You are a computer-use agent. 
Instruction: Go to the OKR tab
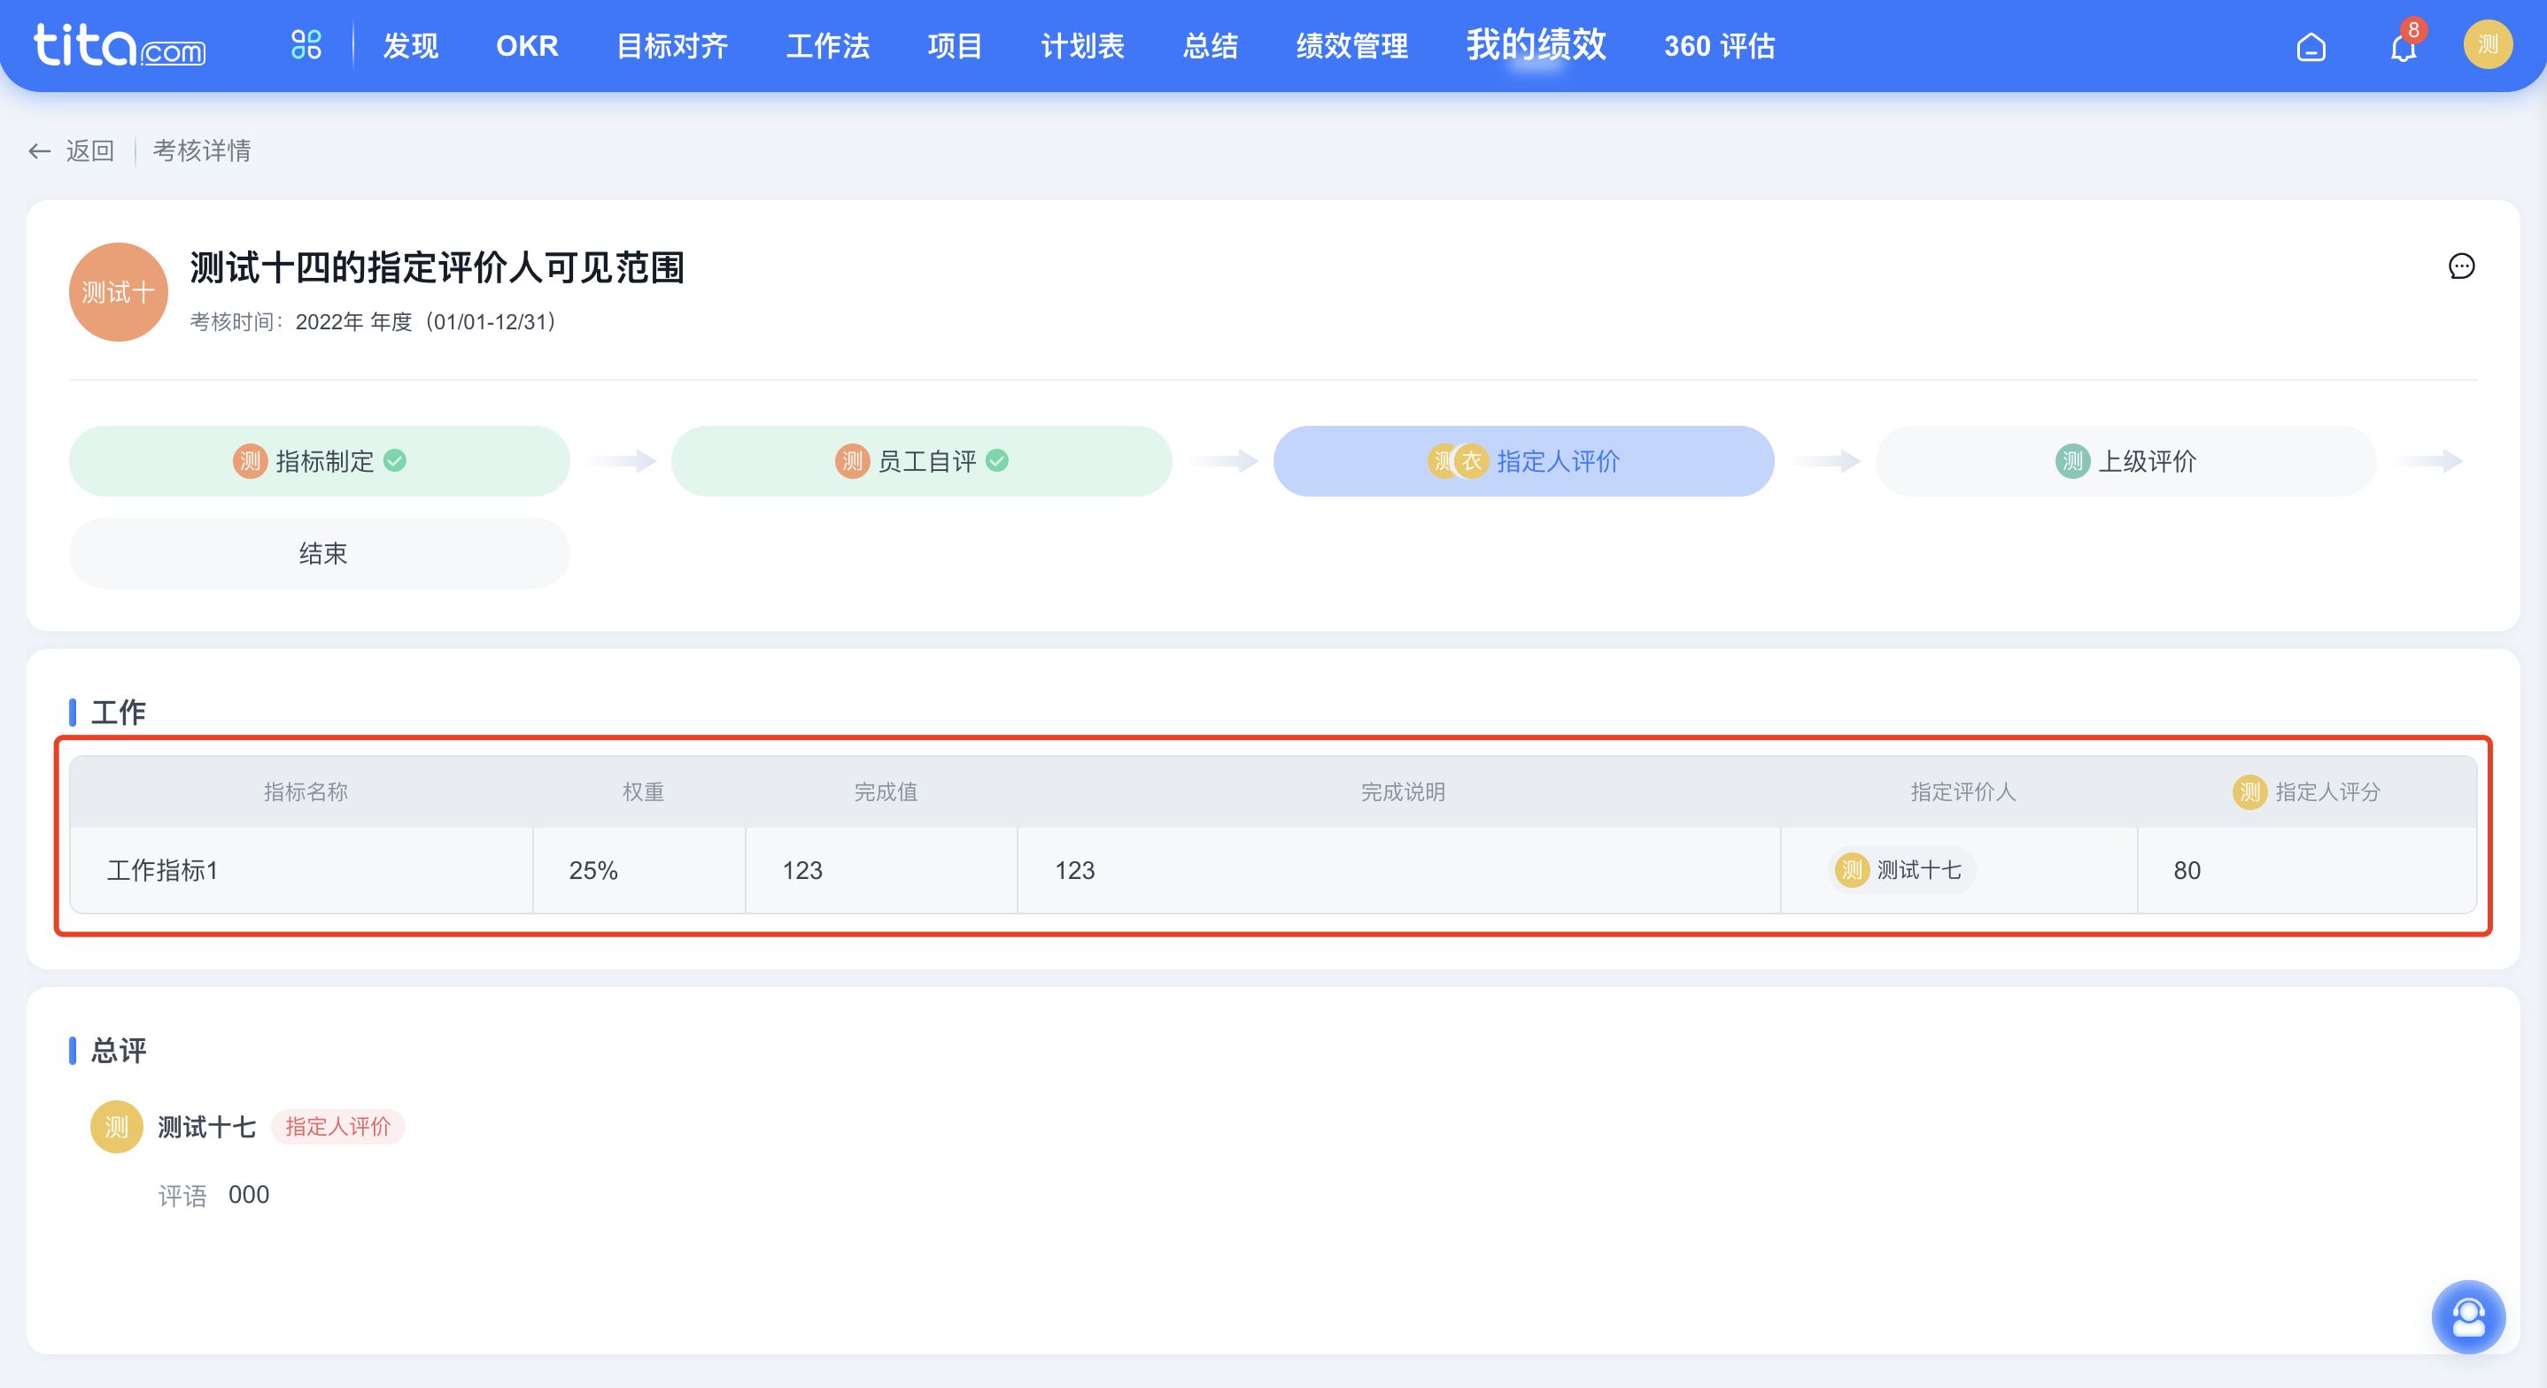click(527, 46)
